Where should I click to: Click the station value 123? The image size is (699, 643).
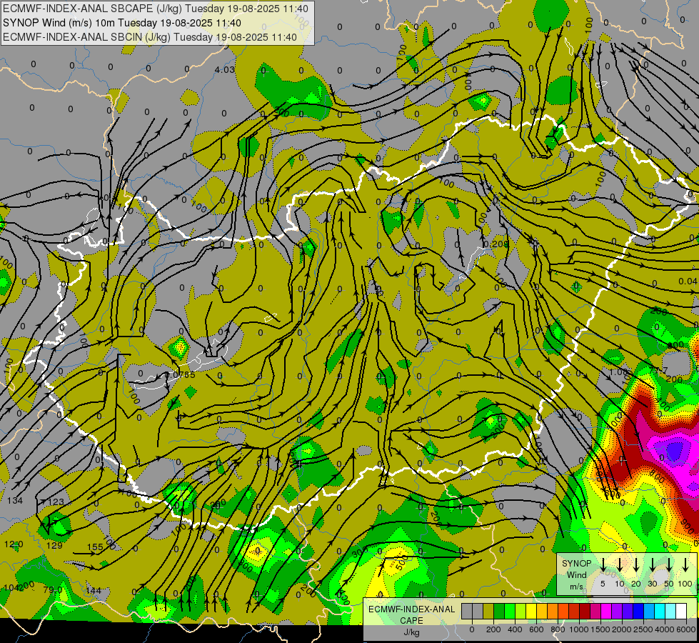(56, 502)
